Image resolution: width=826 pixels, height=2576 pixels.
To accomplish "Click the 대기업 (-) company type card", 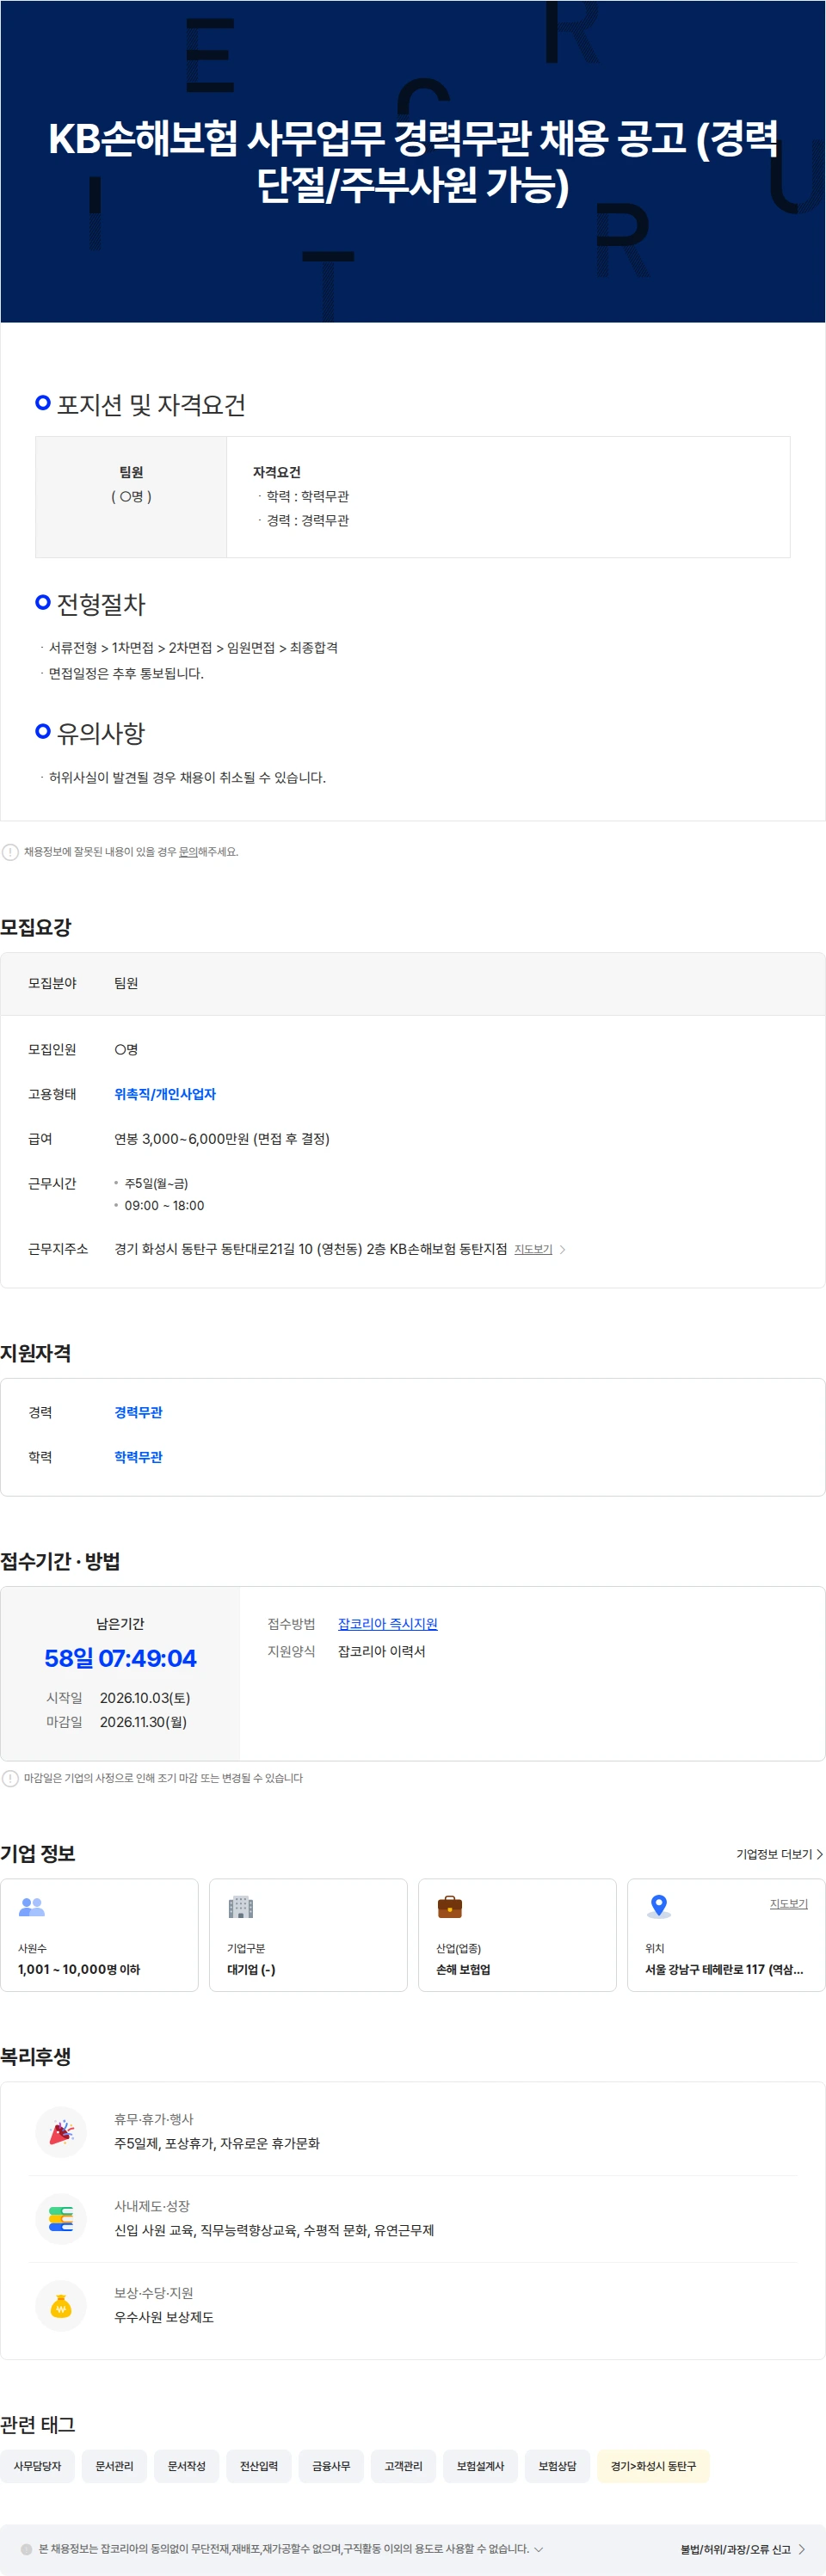I will 308,1935.
